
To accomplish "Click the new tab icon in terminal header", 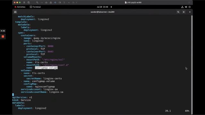I will (15, 12).
